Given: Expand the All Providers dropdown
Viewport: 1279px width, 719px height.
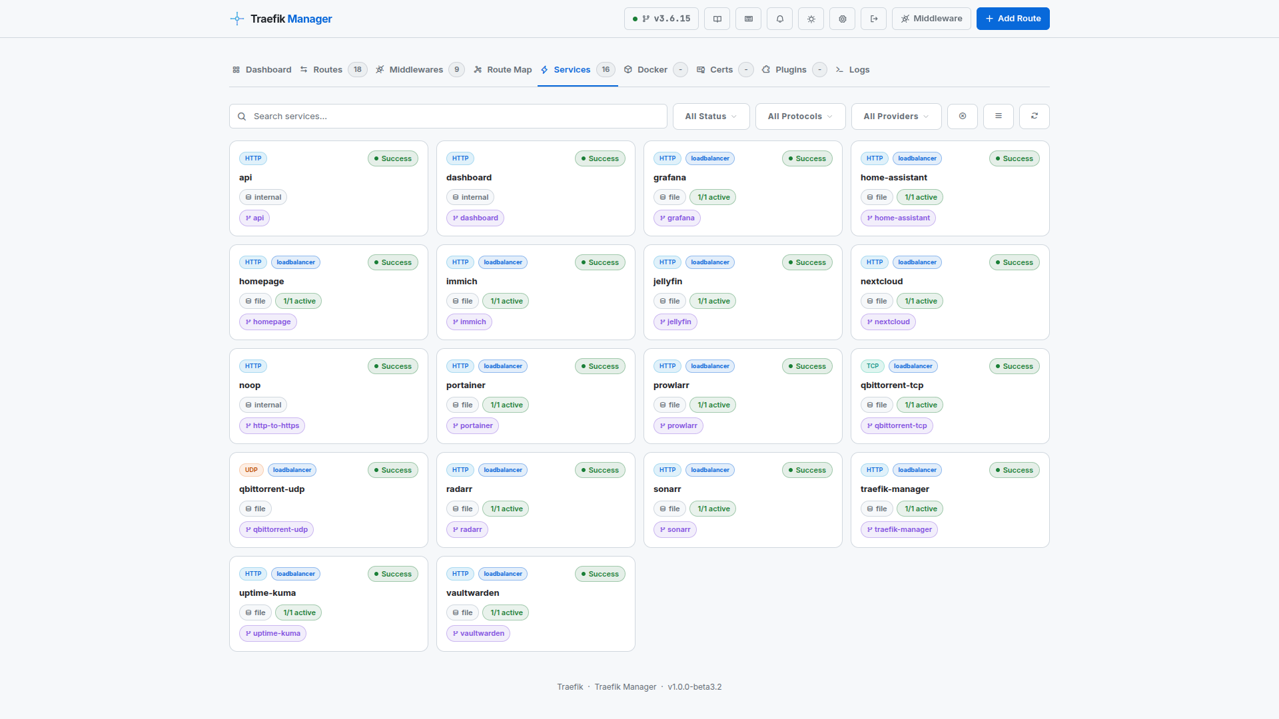Looking at the screenshot, I should [x=896, y=117].
